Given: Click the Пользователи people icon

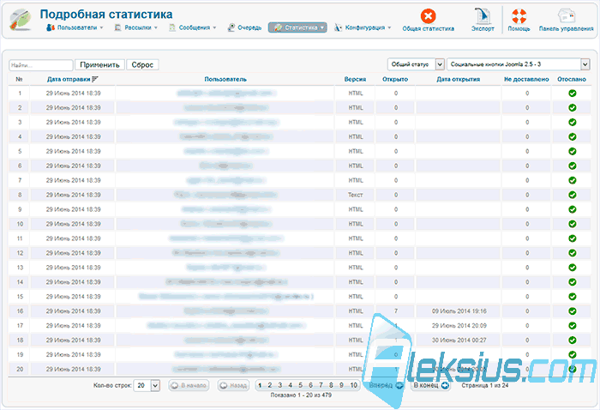Looking at the screenshot, I should pyautogui.click(x=50, y=27).
